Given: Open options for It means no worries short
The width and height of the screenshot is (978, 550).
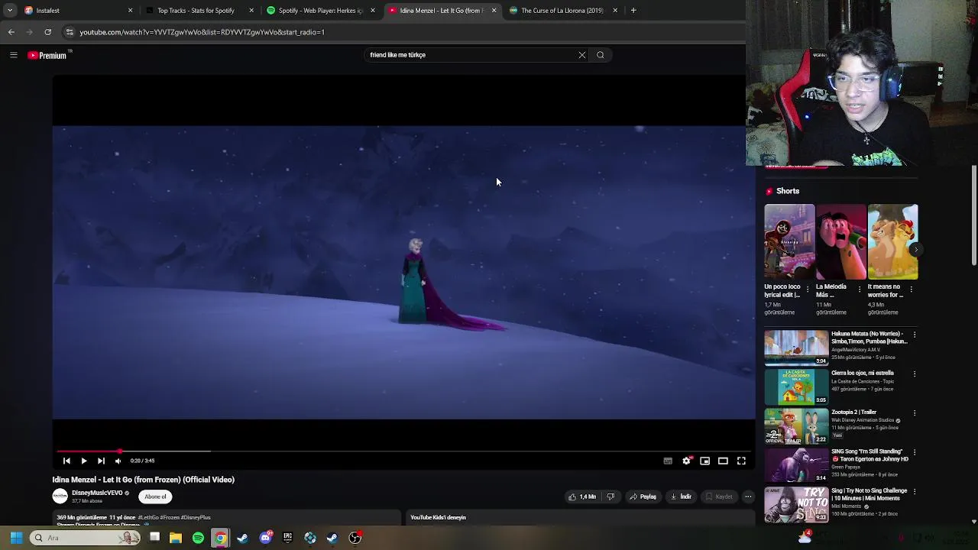Looking at the screenshot, I should tap(912, 290).
